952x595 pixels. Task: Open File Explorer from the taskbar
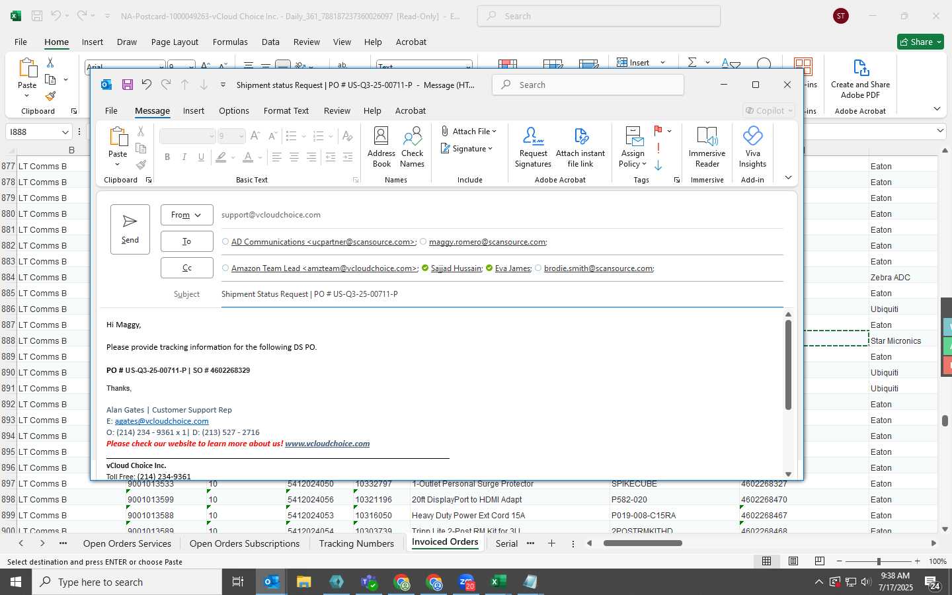click(x=303, y=582)
